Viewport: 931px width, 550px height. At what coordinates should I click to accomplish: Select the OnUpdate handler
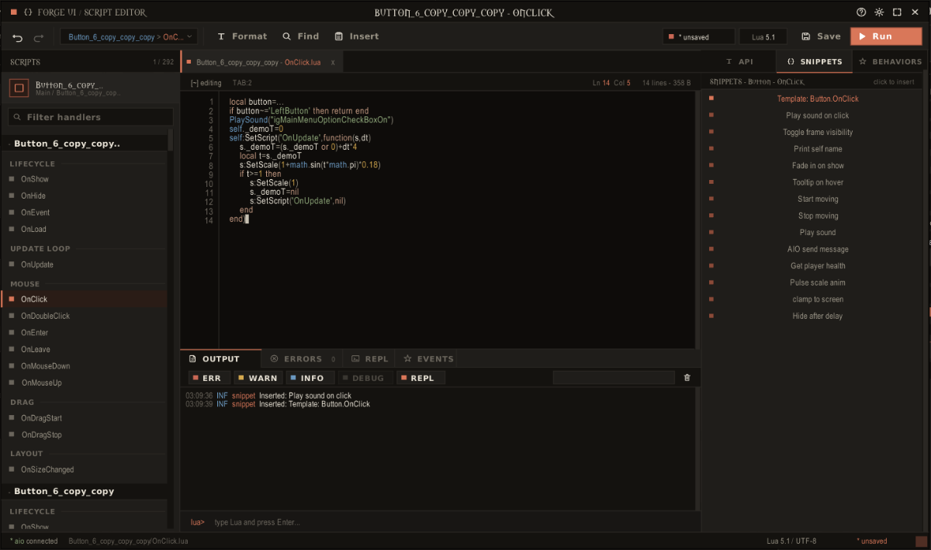coord(85,265)
